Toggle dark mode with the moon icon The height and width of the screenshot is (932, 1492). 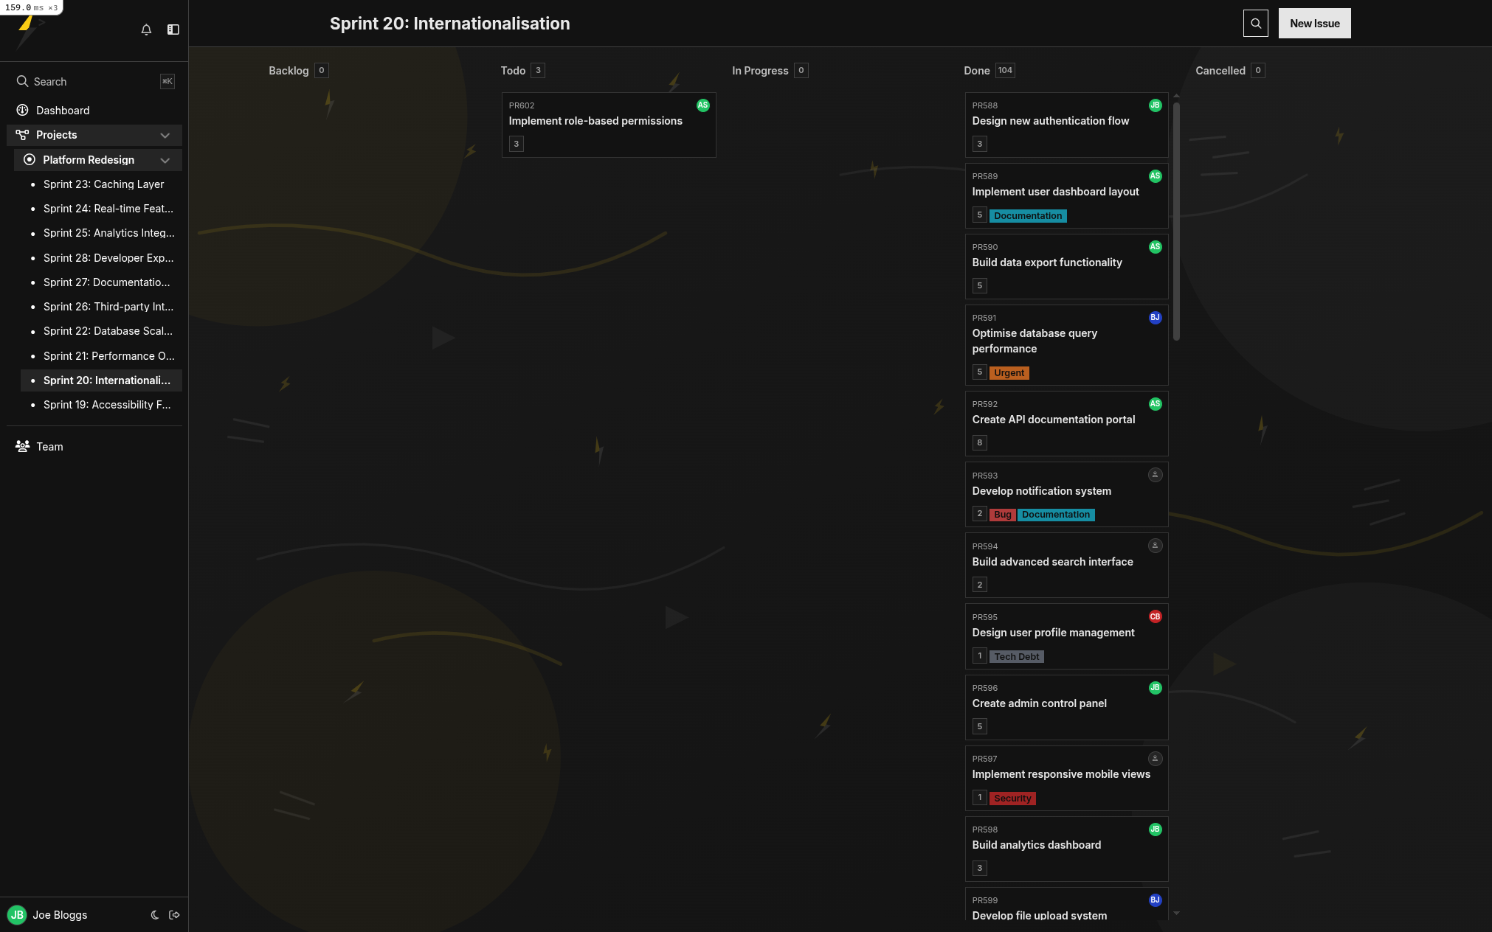coord(155,914)
